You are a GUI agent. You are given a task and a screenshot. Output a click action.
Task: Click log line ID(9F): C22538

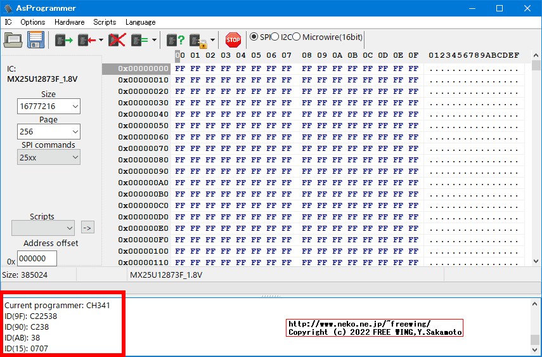31,316
